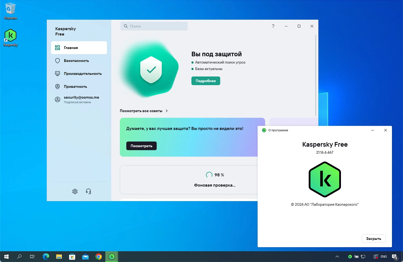Click the ENG language indicator
This screenshot has height=262, width=403.
(384, 257)
